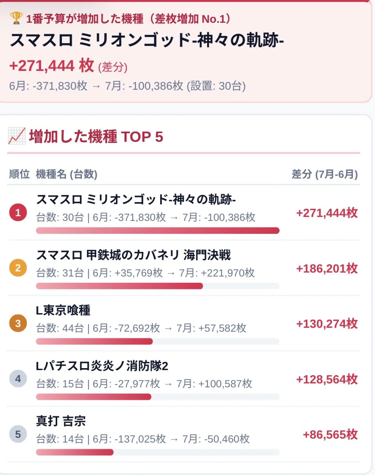
Task: Click the chart icon beside 増加した機種 TOP 5
Action: [x=17, y=136]
